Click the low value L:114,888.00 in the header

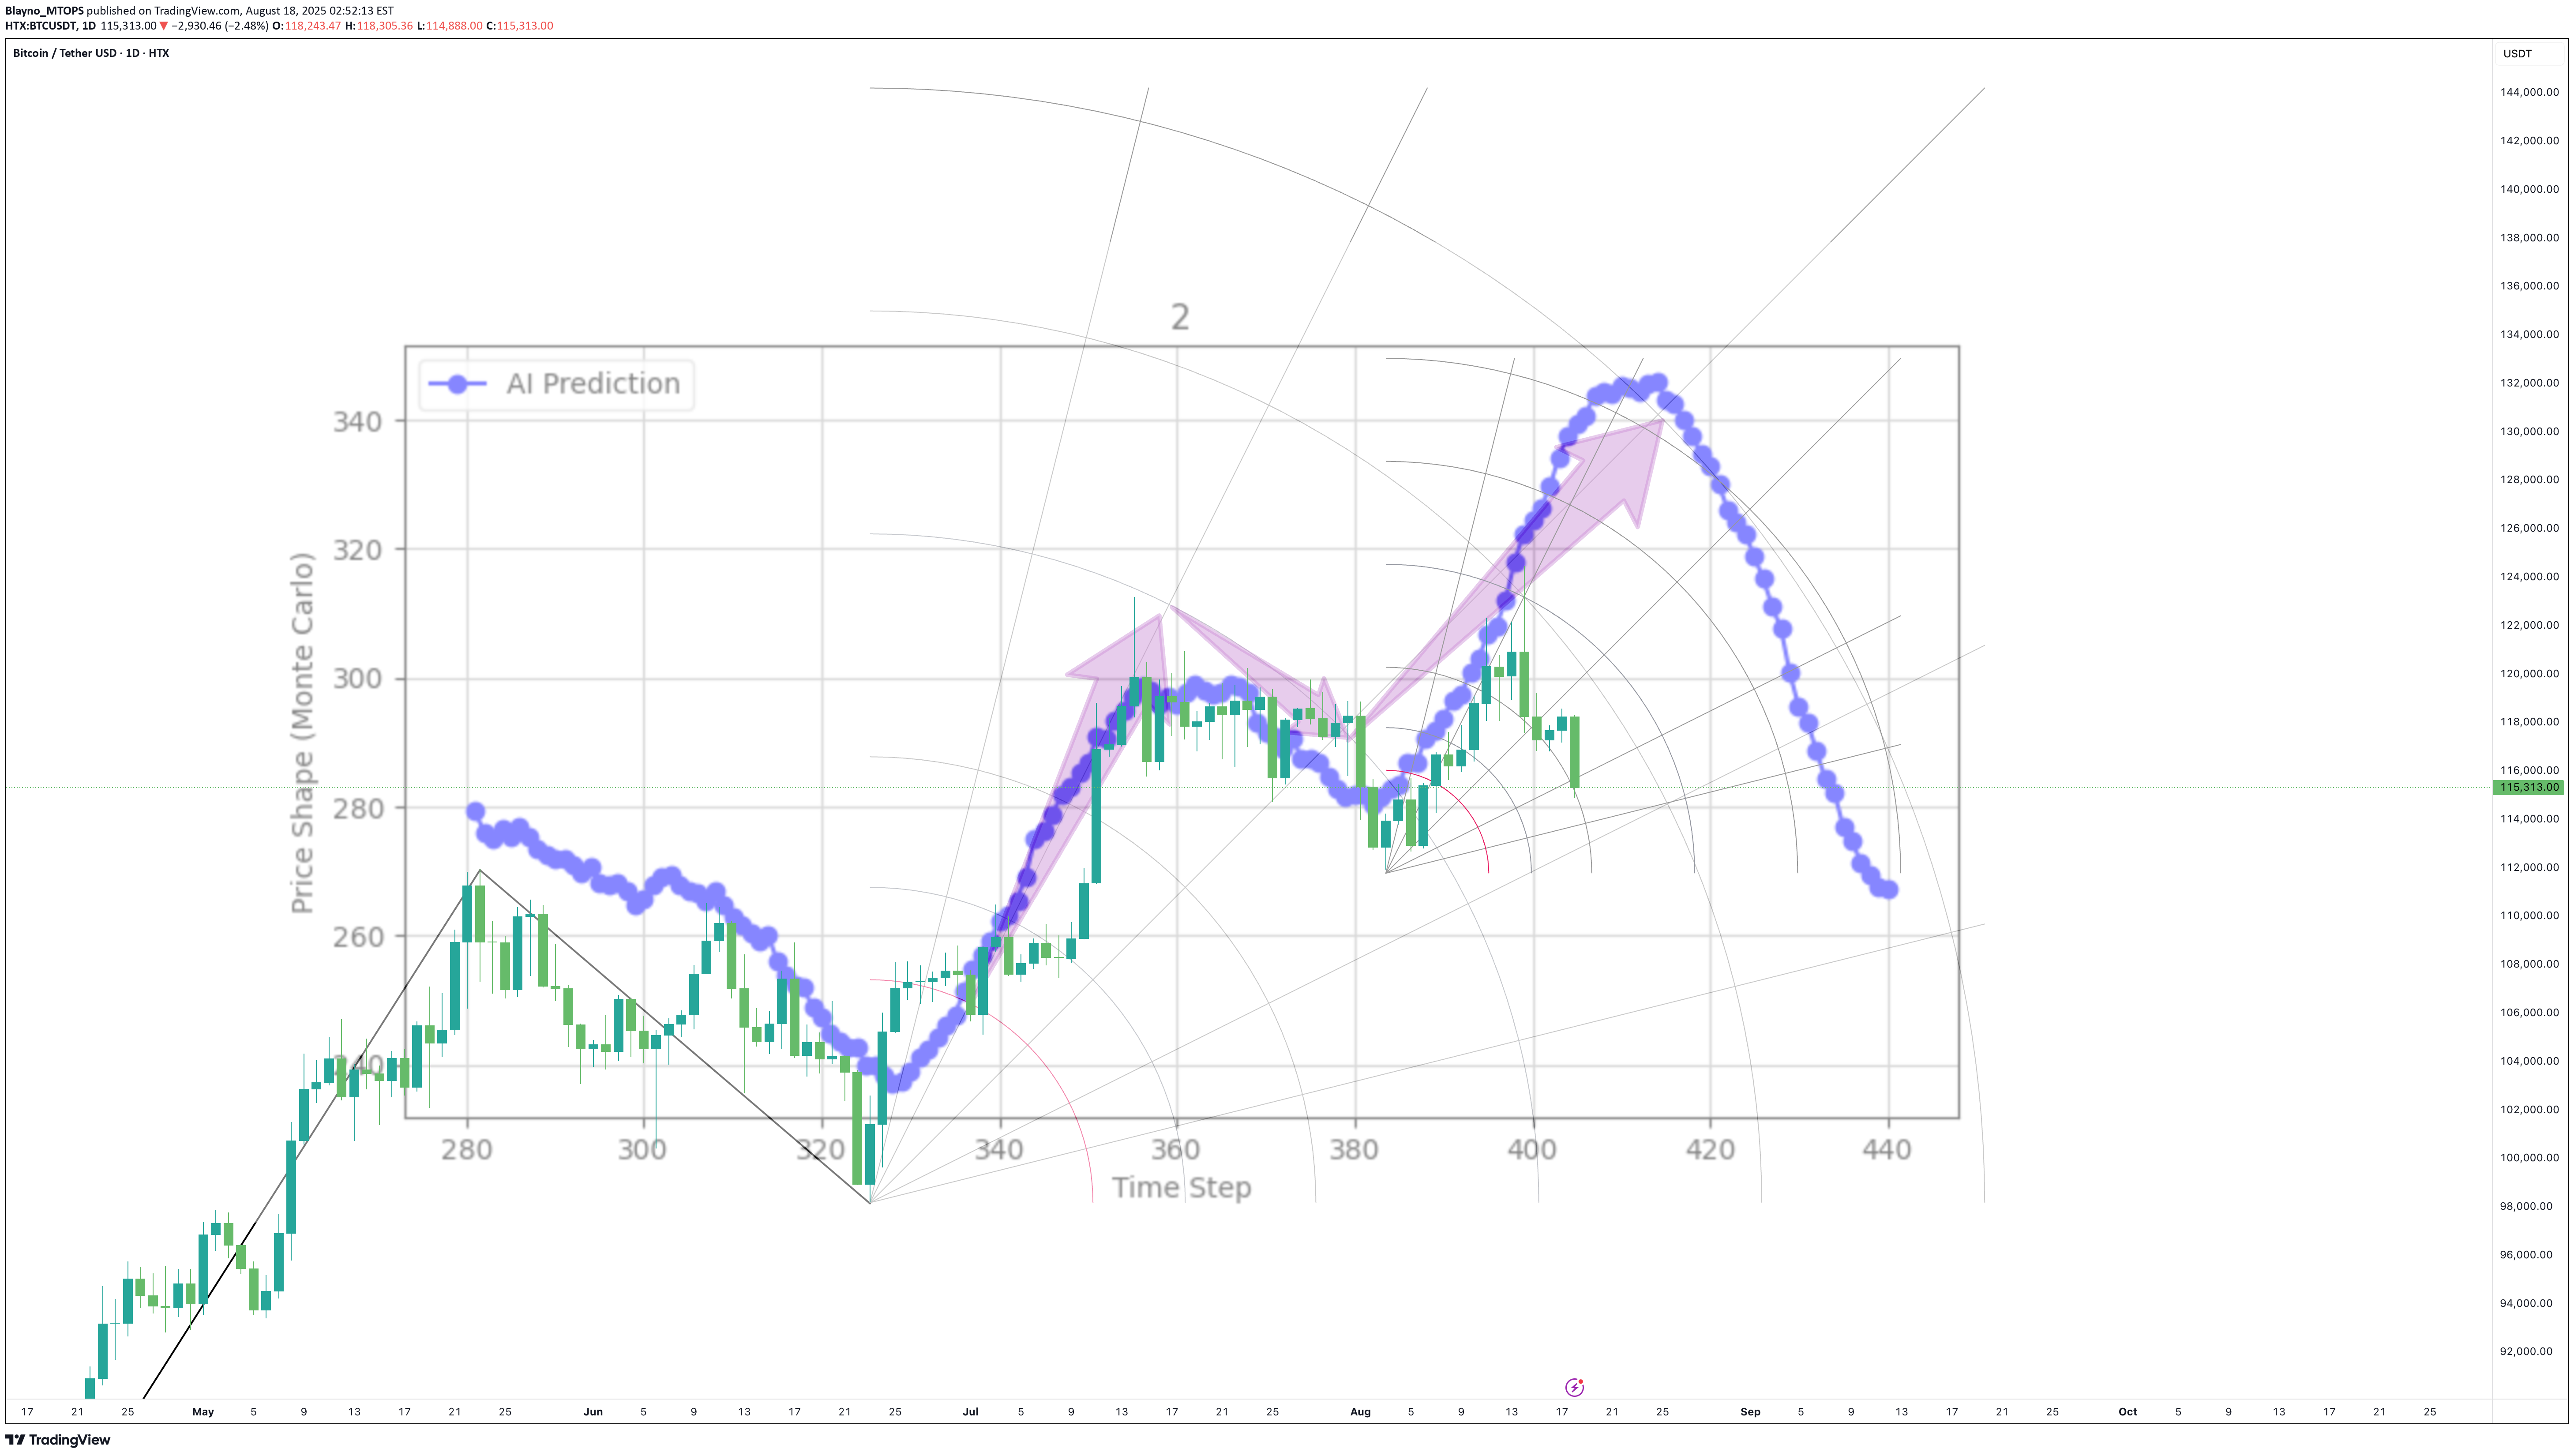[450, 26]
